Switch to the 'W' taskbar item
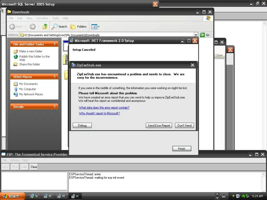Screen dimensions: 267x200 tap(34, 196)
